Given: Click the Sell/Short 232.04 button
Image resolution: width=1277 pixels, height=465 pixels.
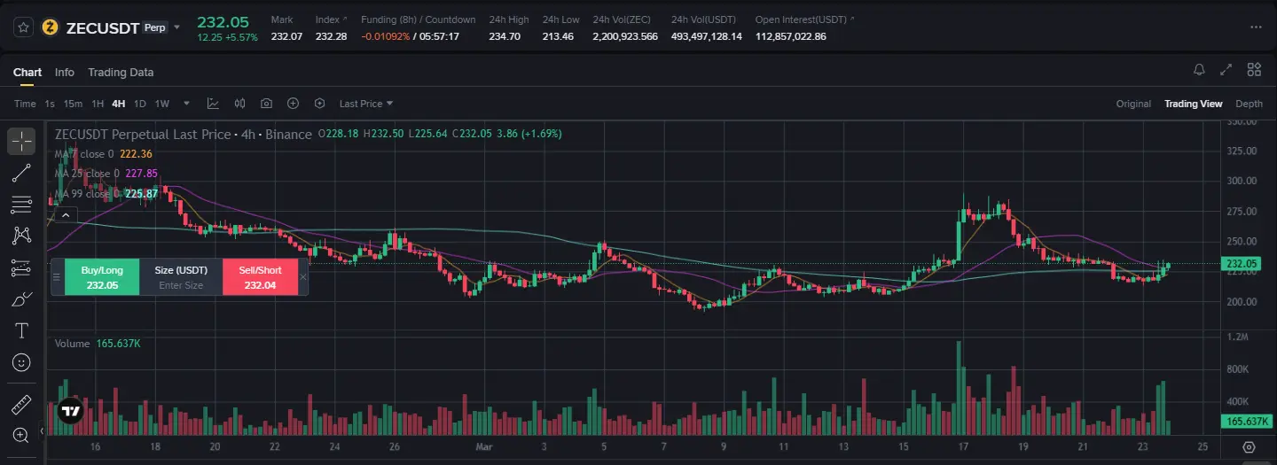Looking at the screenshot, I should 260,276.
